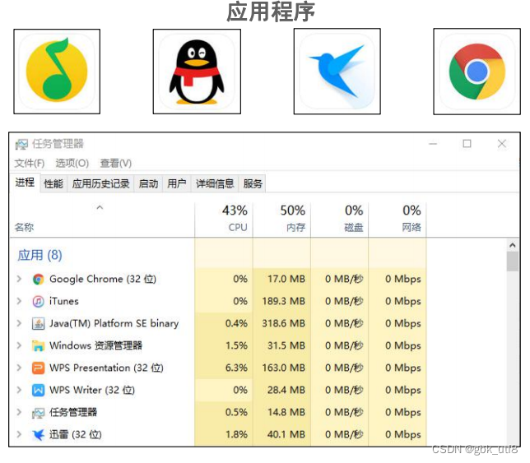This screenshot has width=530, height=463.
Task: Sort by the 0% 磁盘 column header
Action: pyautogui.click(x=339, y=219)
